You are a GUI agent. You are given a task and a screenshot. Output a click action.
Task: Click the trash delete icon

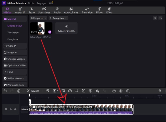(19, 91)
